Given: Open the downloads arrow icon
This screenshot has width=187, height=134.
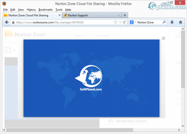Looking at the screenshot, I should (172, 22).
